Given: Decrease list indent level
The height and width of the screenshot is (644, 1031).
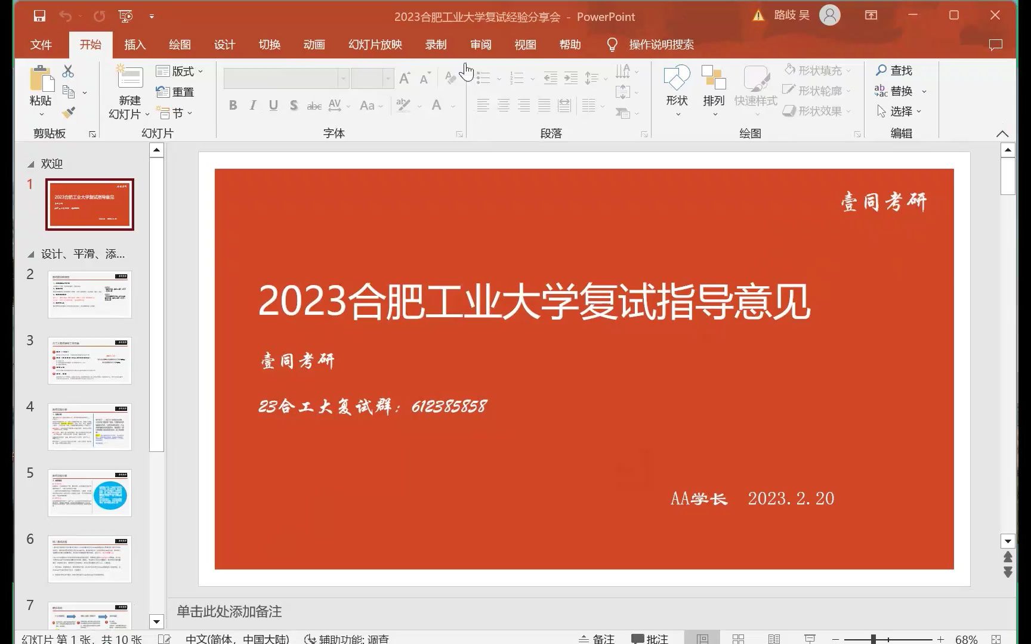Looking at the screenshot, I should coord(551,78).
